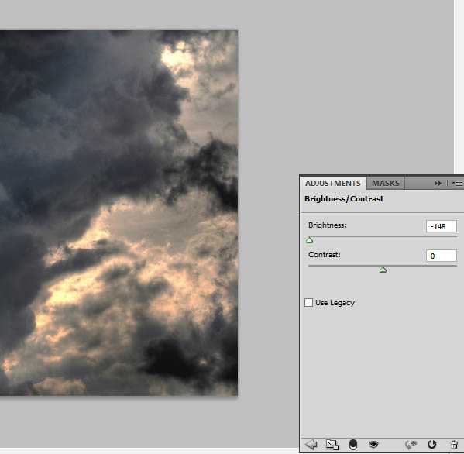Click the Contrast value field
The height and width of the screenshot is (454, 464).
(442, 256)
